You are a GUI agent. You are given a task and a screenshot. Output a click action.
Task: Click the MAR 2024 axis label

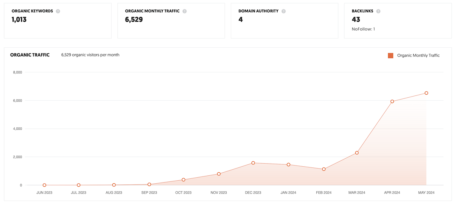(357, 193)
